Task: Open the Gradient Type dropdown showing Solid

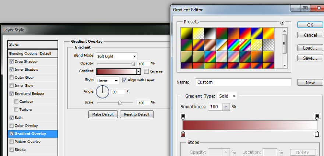Action: click(x=227, y=96)
